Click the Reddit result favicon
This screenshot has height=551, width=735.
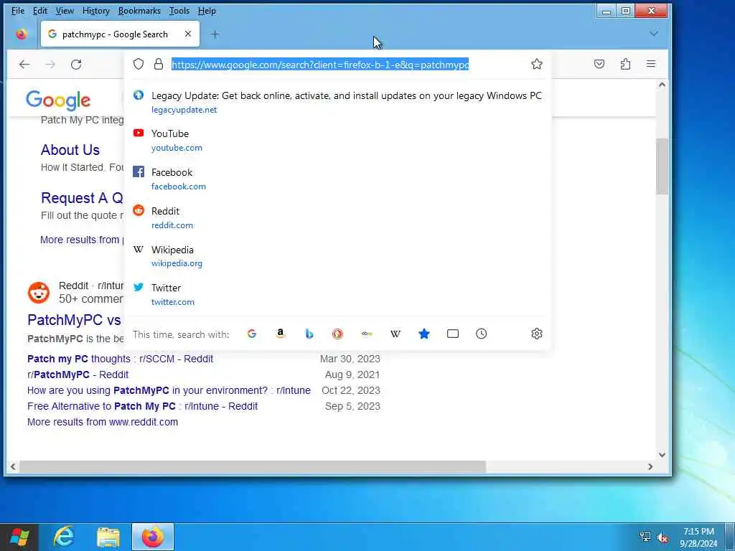39,293
